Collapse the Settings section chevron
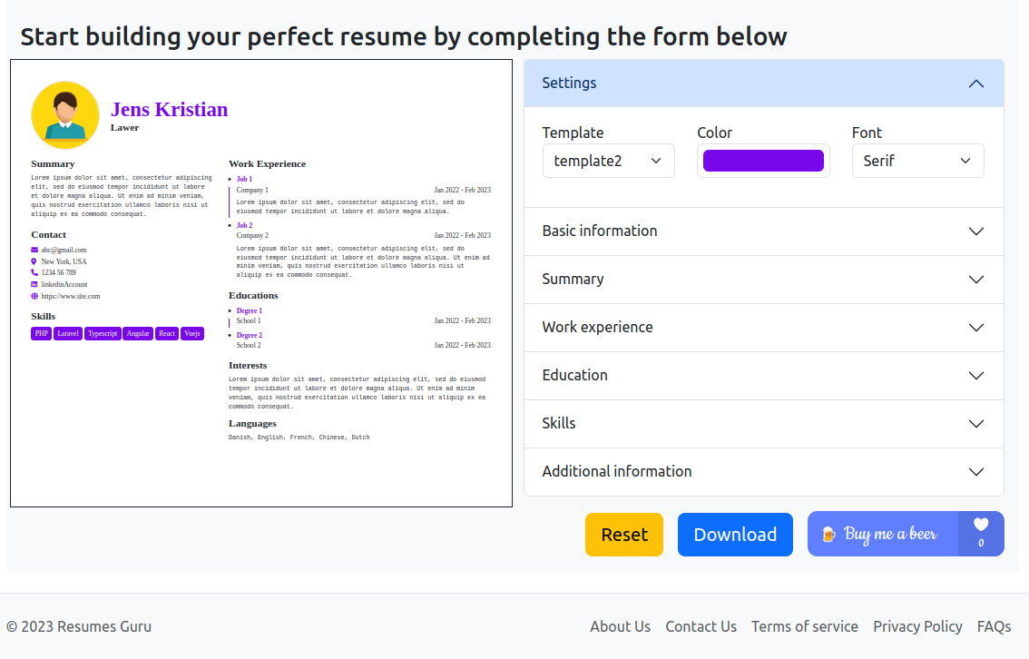Viewport: 1029px width, 659px height. tap(975, 84)
